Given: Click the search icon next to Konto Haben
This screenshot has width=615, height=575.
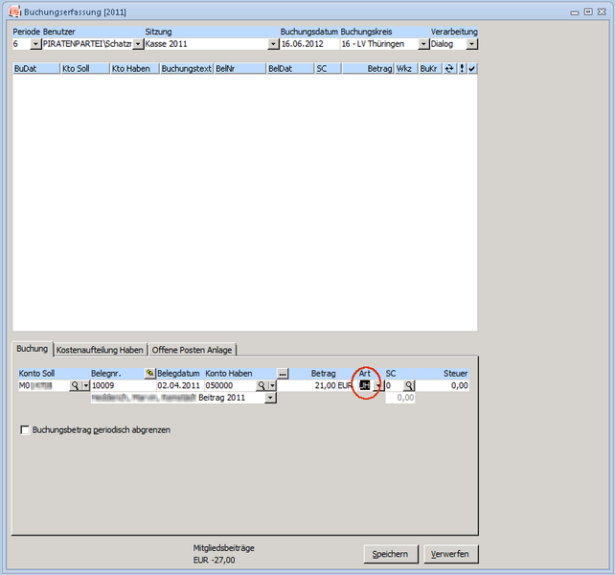Looking at the screenshot, I should pos(261,385).
